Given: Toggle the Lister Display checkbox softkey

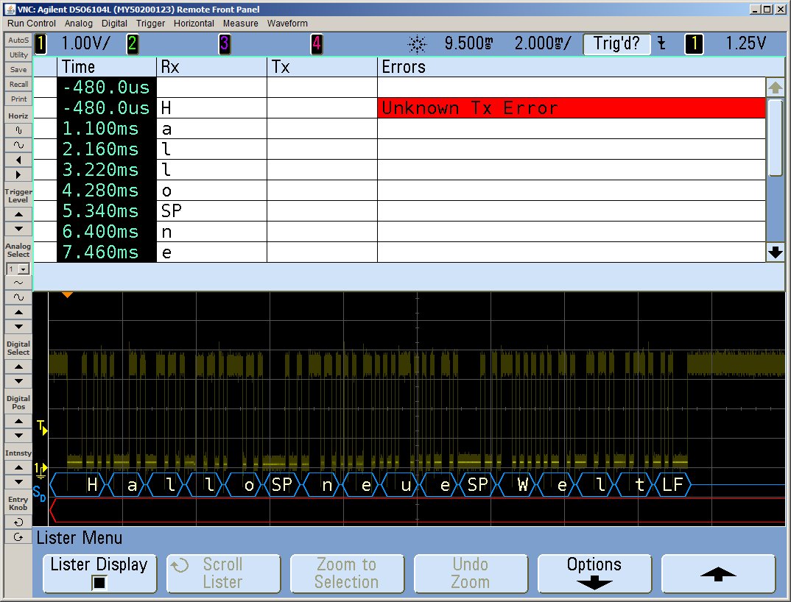Looking at the screenshot, I should (x=99, y=574).
